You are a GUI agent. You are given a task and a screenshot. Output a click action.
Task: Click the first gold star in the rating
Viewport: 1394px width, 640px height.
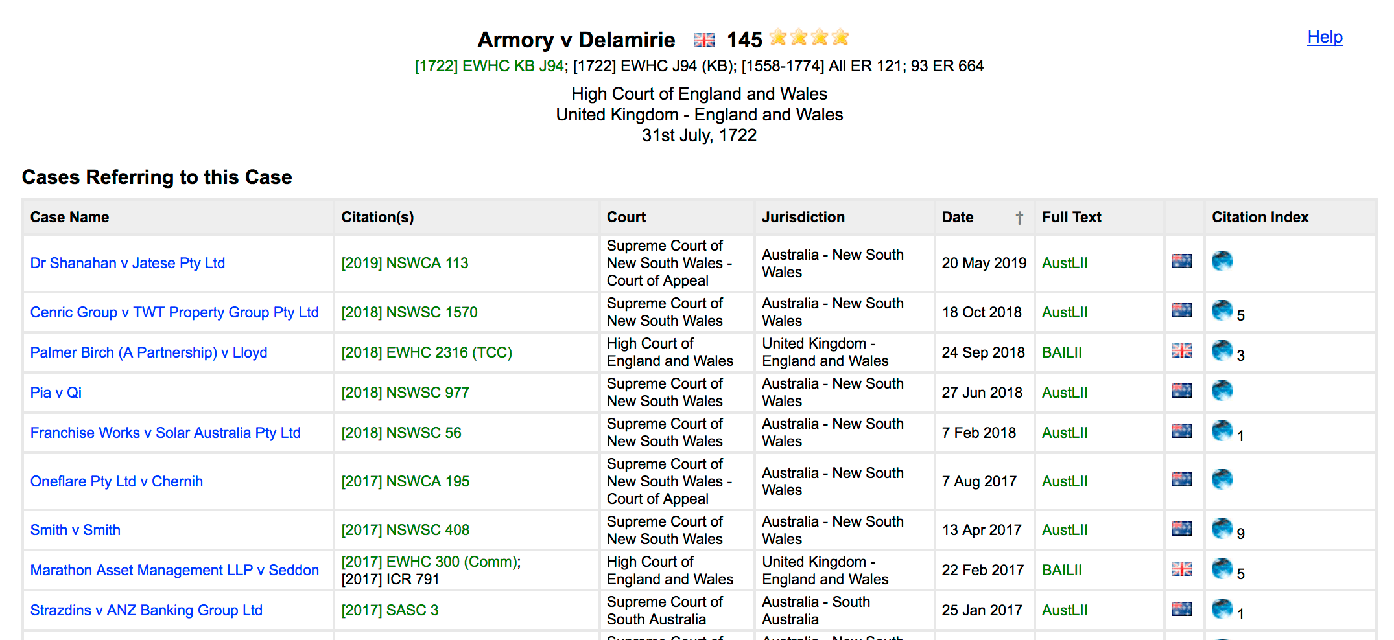point(777,38)
